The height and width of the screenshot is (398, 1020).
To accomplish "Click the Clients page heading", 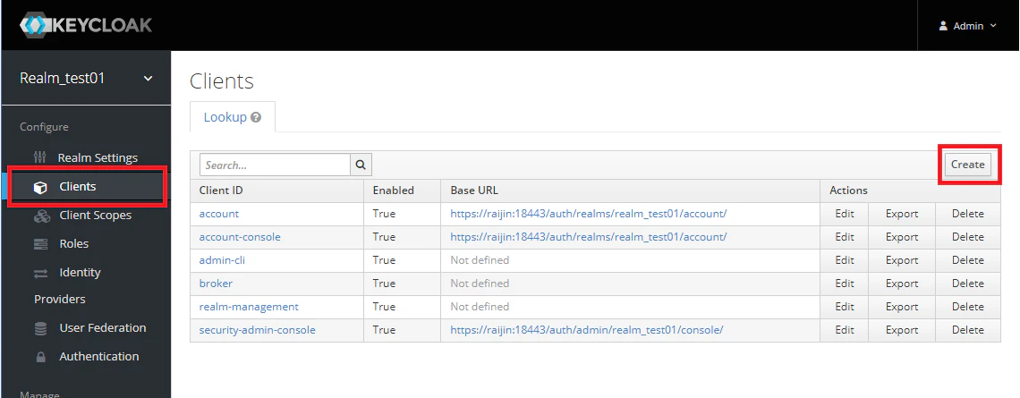I will (222, 81).
